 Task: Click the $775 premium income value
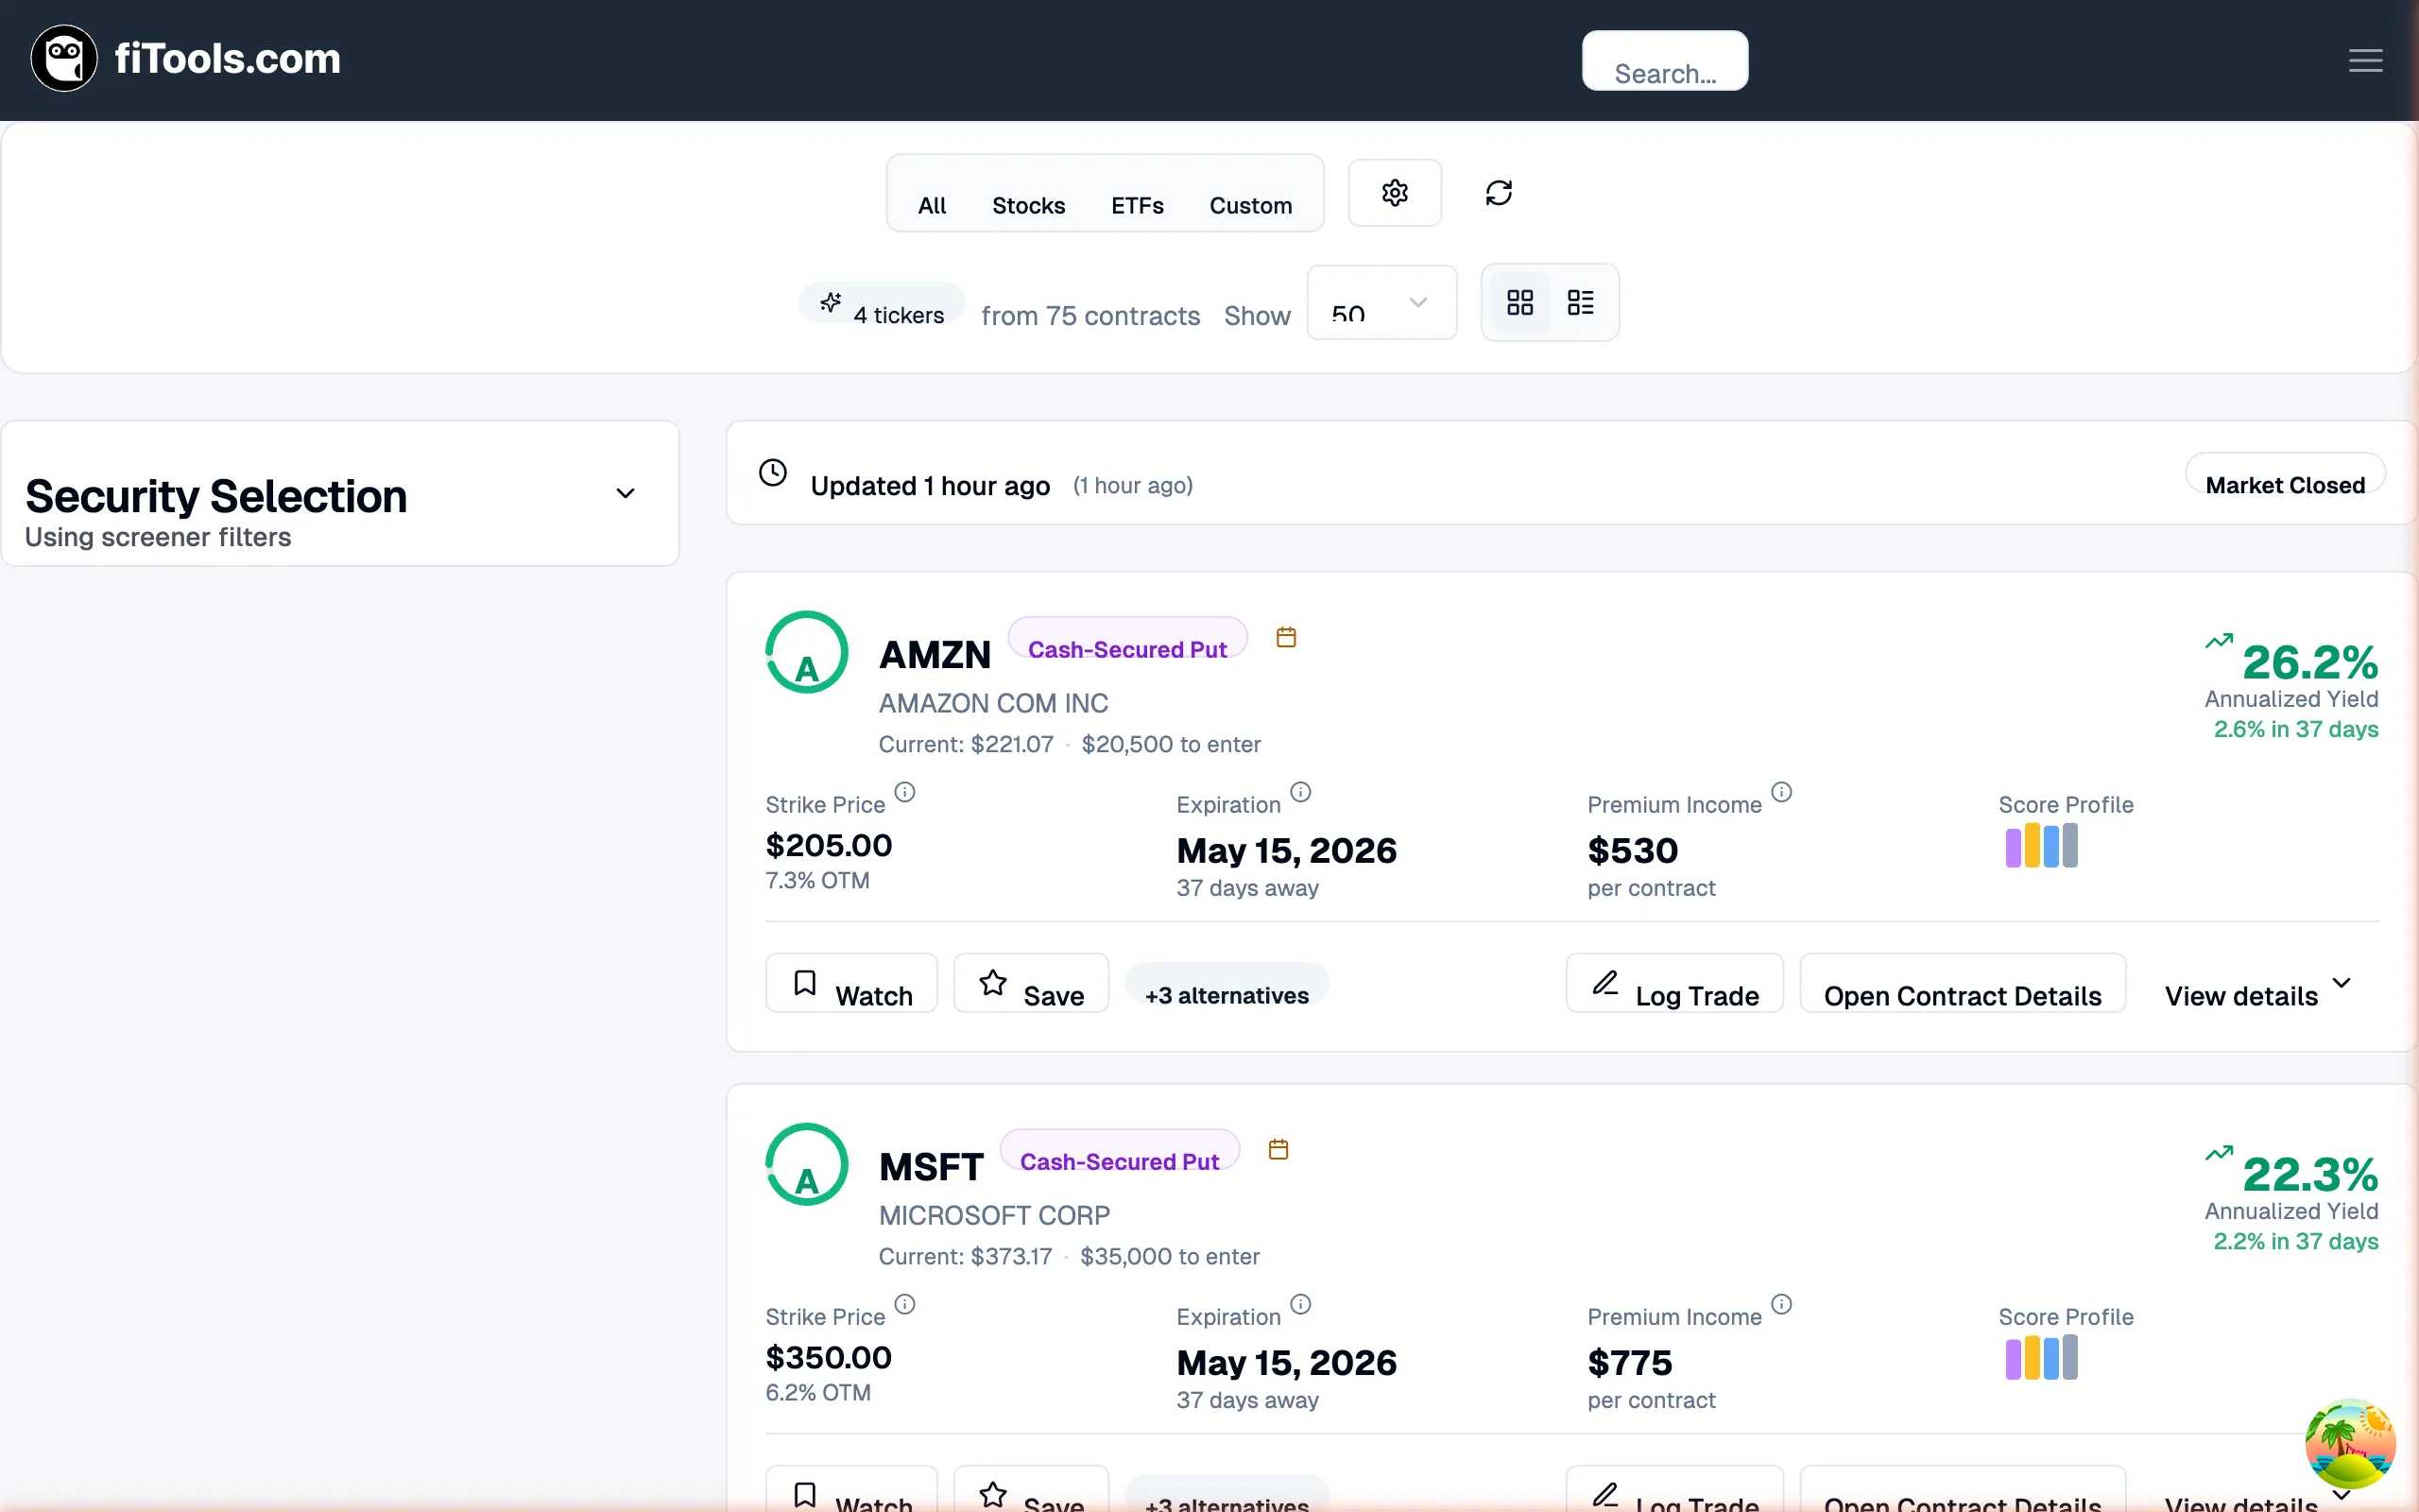1629,1363
